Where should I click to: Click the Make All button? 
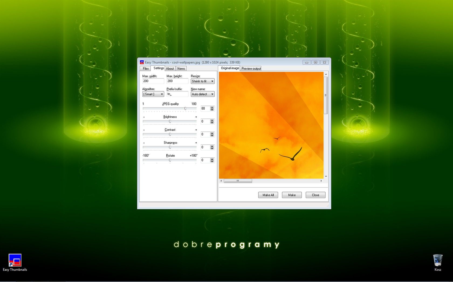[268, 195]
